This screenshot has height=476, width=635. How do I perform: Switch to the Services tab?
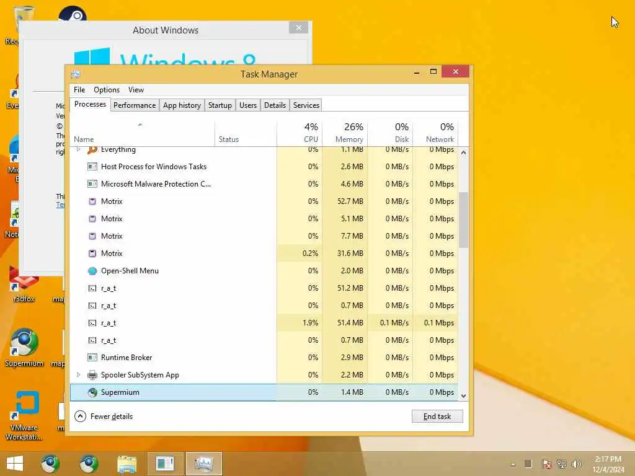point(306,105)
